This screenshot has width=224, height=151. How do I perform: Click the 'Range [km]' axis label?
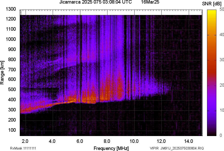[2, 73]
